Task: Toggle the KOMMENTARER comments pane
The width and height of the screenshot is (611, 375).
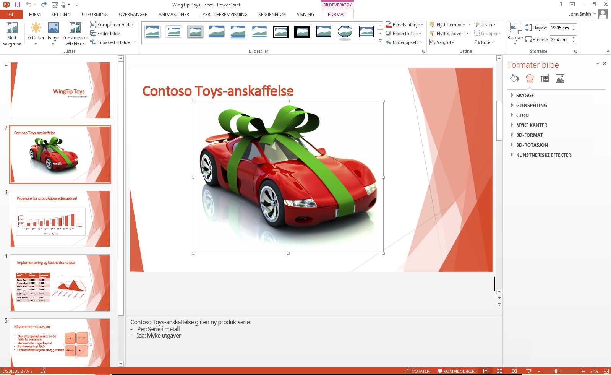Action: point(456,371)
